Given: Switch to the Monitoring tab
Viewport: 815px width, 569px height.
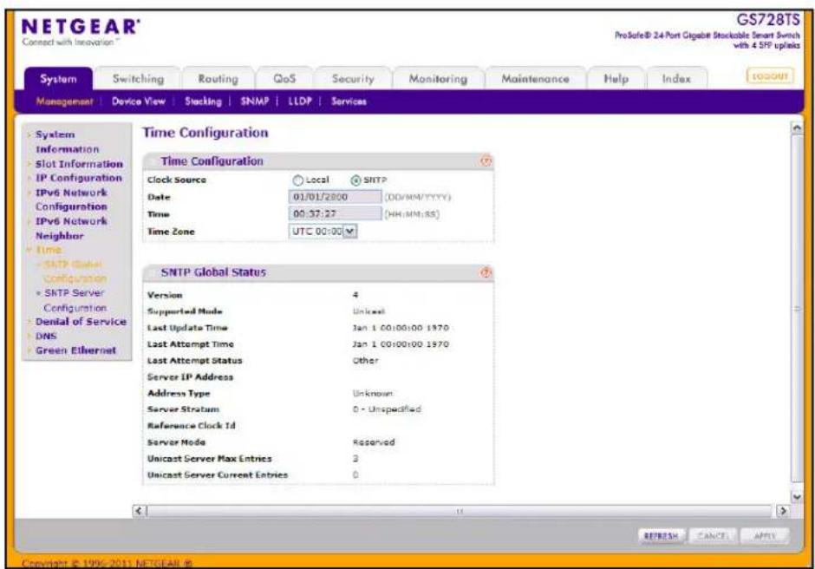Looking at the screenshot, I should 438,79.
